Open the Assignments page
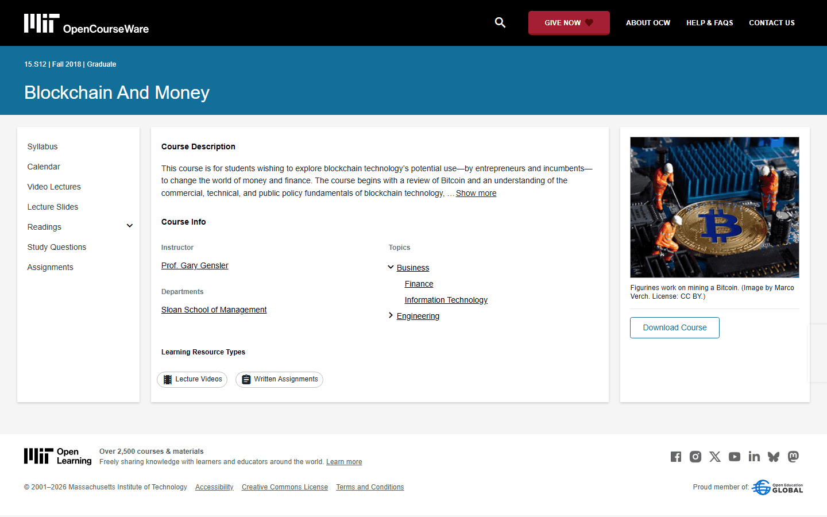The image size is (827, 517). click(51, 267)
